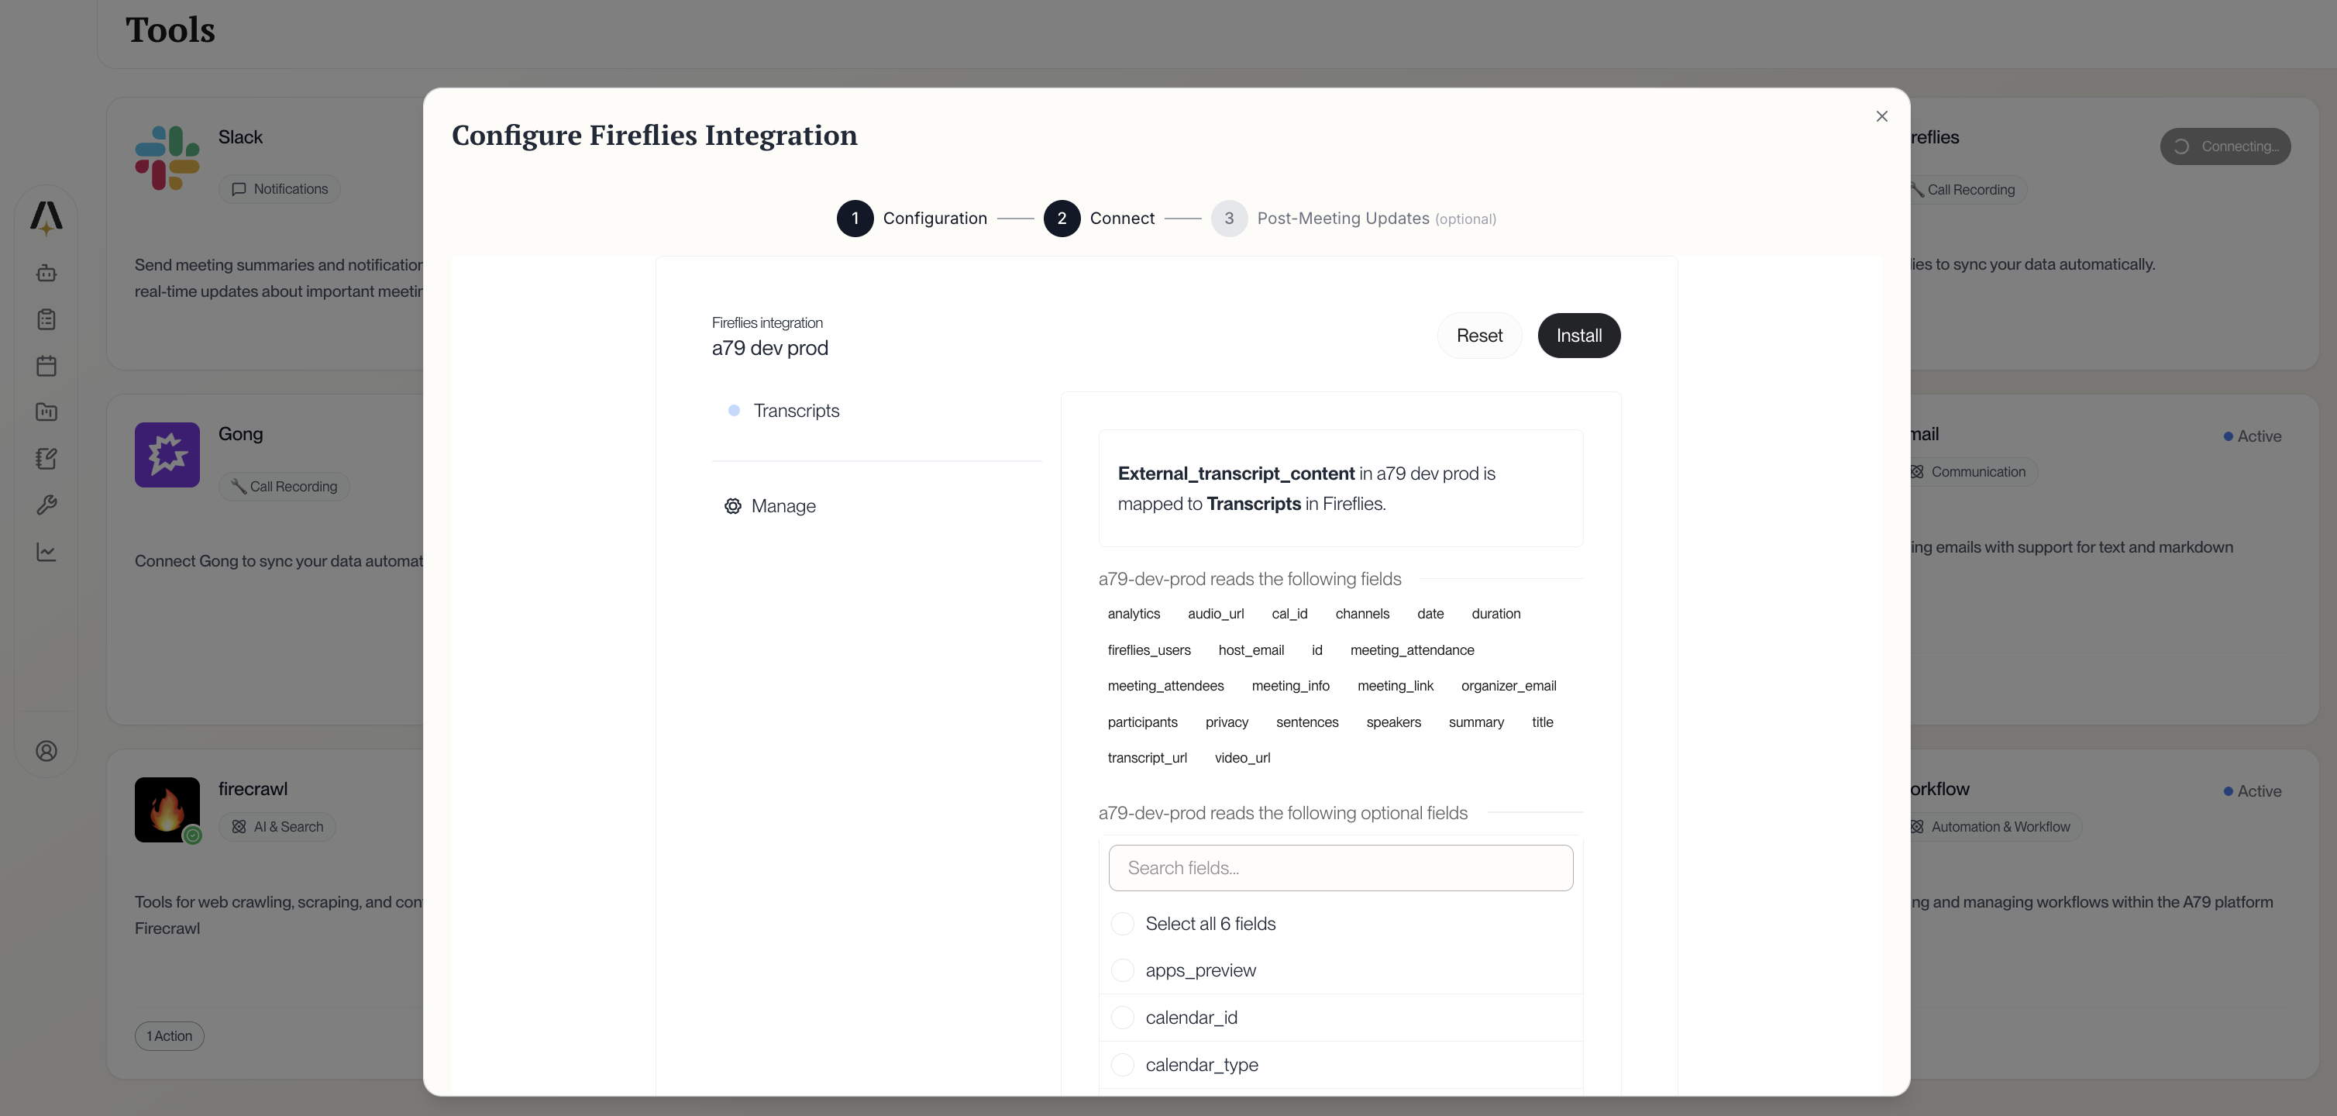
Task: Open the analytics chart icon in sidebar
Action: point(46,552)
